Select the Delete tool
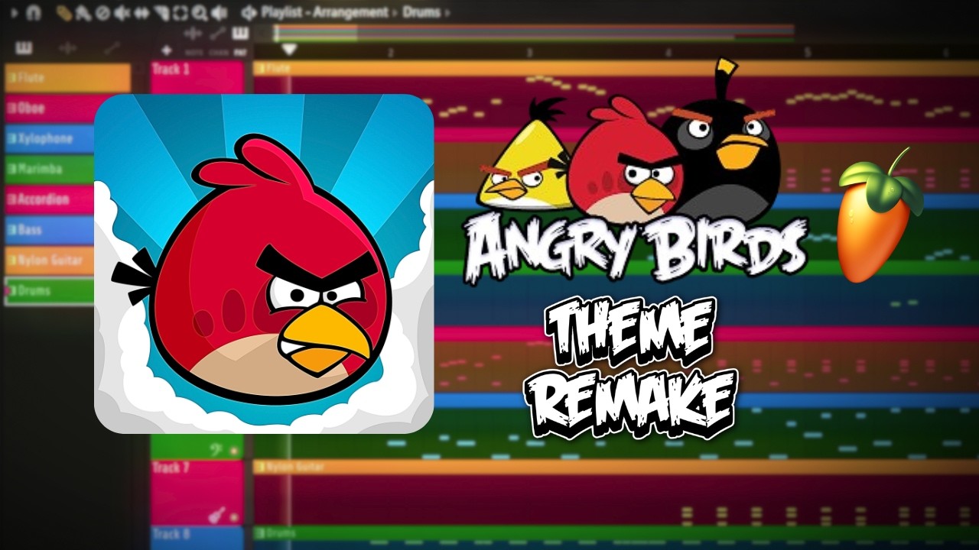This screenshot has height=550, width=979. click(x=102, y=13)
